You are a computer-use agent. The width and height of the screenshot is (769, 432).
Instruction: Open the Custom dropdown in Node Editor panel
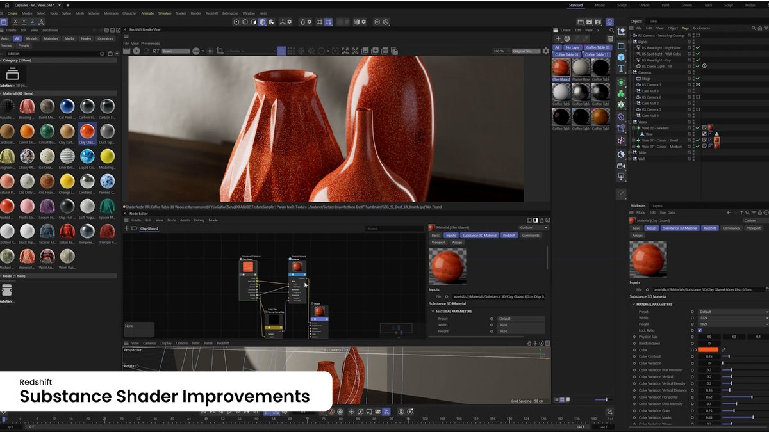[x=533, y=227]
